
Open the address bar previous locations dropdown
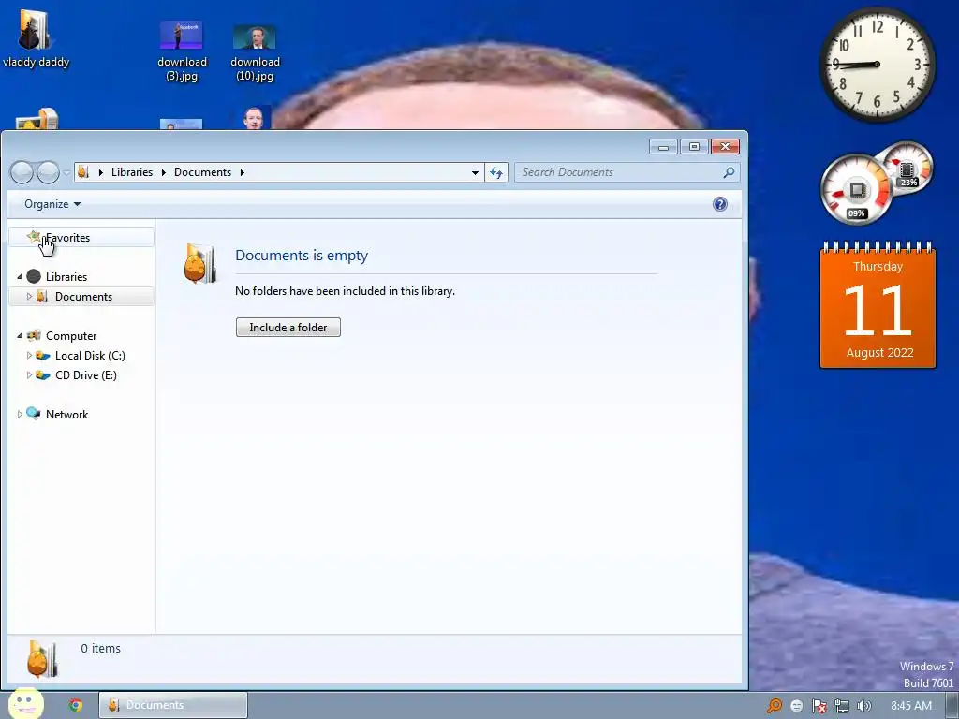click(475, 172)
